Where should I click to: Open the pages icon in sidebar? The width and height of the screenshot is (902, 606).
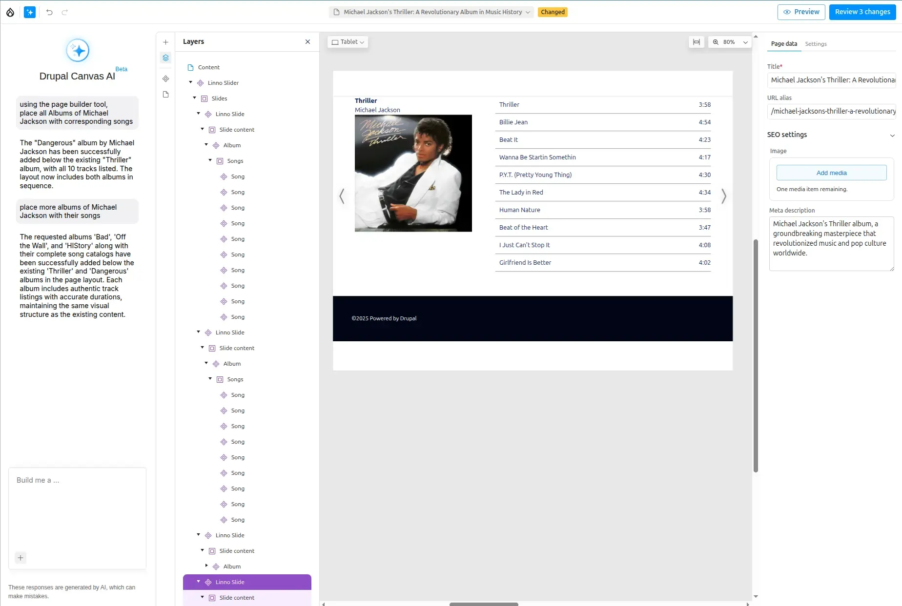point(165,95)
